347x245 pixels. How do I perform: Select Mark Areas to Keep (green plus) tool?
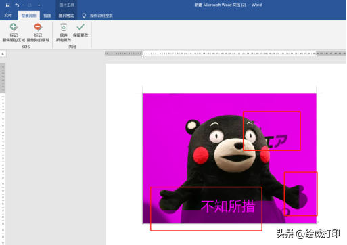[x=14, y=32]
